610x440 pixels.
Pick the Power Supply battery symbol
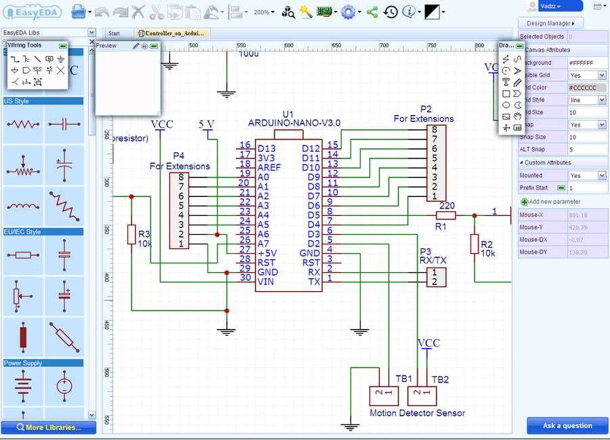tap(23, 386)
